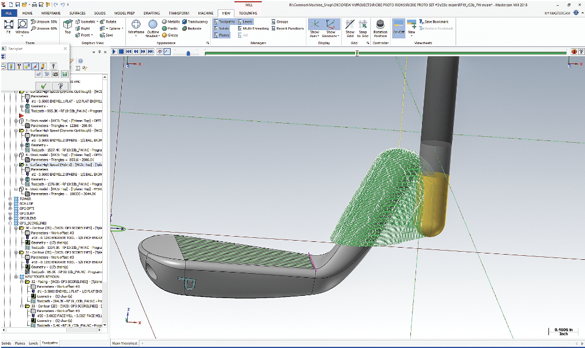Expand the OP2 BLEND group
585x348 pixels.
pos(10,217)
